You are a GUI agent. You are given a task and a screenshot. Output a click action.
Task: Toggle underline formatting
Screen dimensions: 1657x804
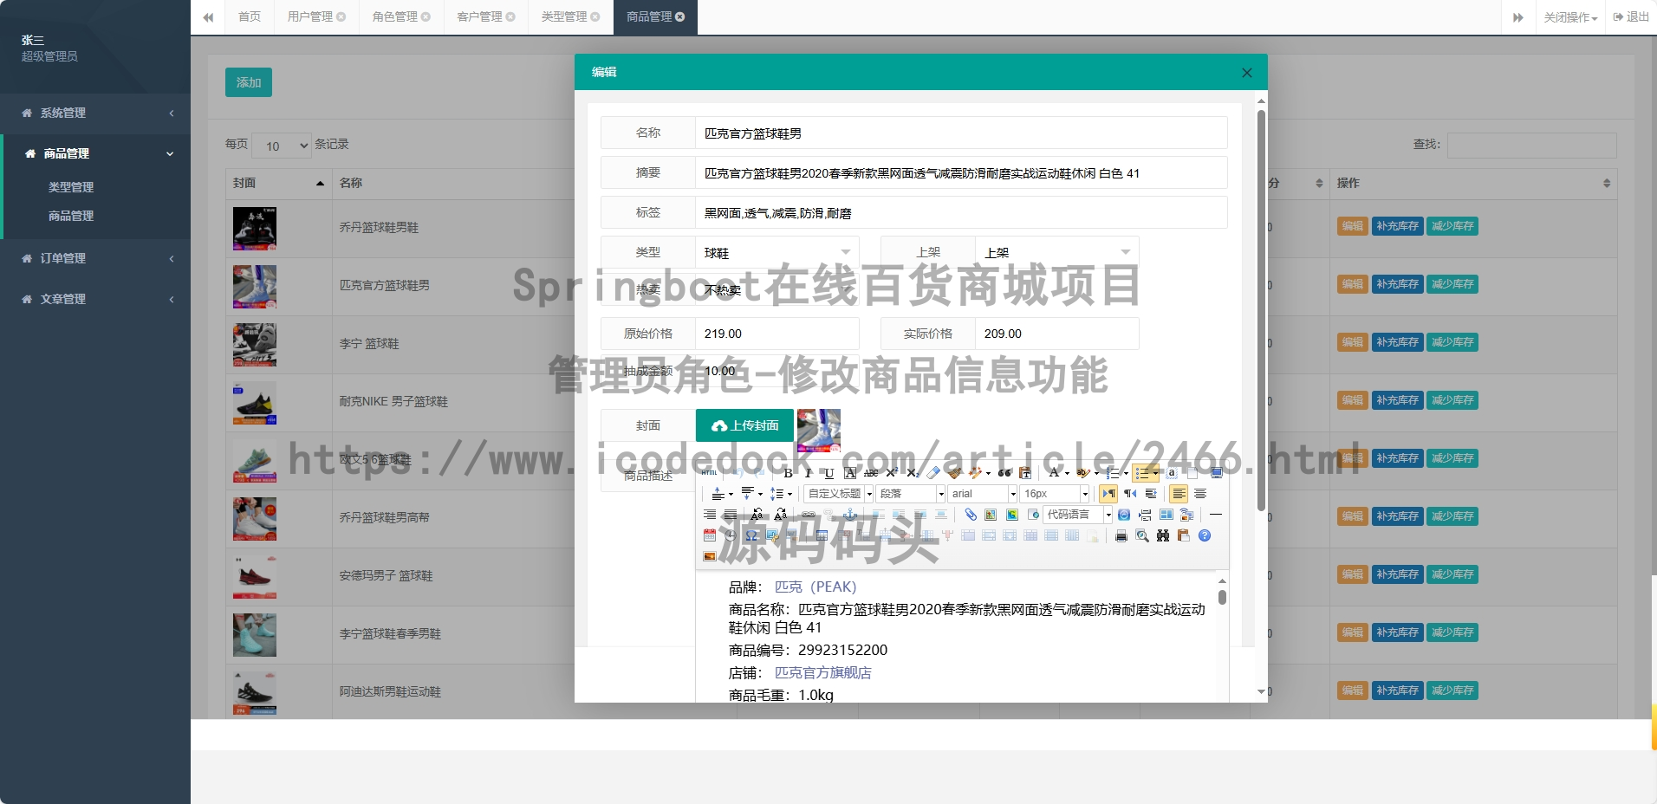coord(829,473)
